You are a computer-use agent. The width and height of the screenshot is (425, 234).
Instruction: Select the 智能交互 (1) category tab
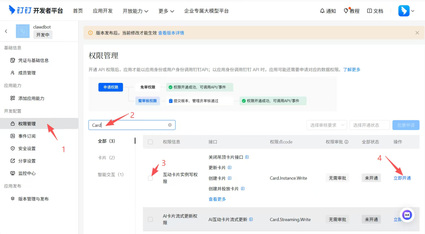[x=111, y=174]
